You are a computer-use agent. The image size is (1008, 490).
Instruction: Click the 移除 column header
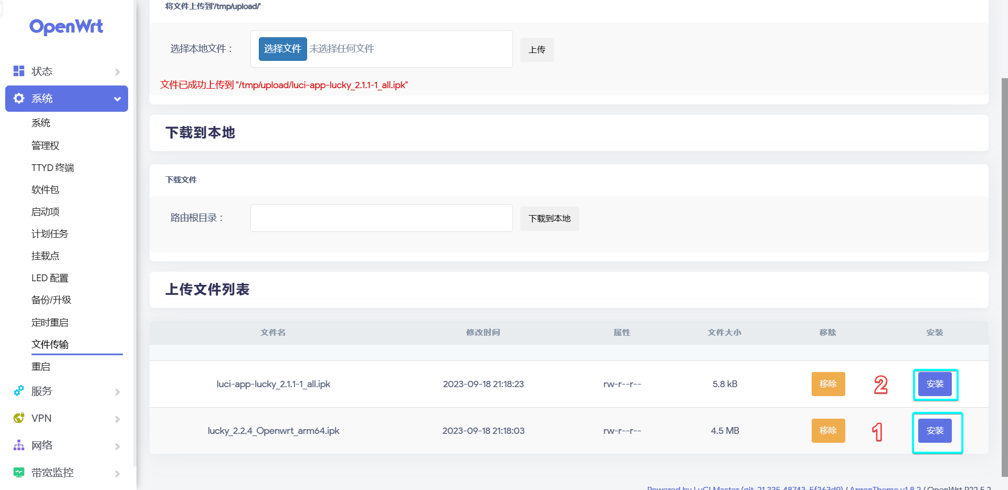coord(828,333)
